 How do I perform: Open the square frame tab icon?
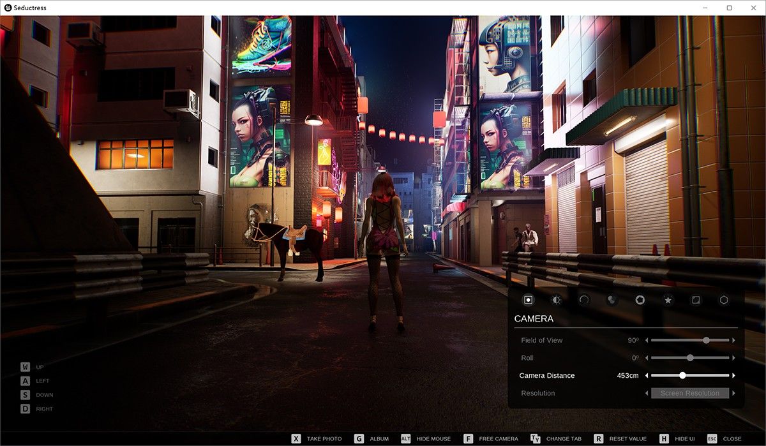pos(696,299)
